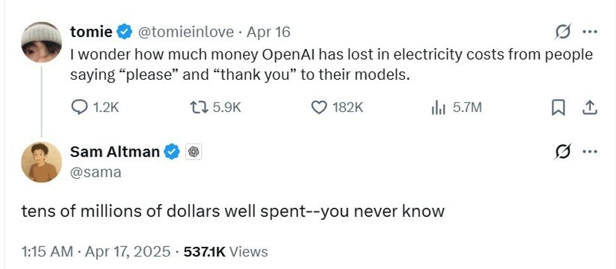
Task: Click tomie's profile avatar
Action: 41,42
